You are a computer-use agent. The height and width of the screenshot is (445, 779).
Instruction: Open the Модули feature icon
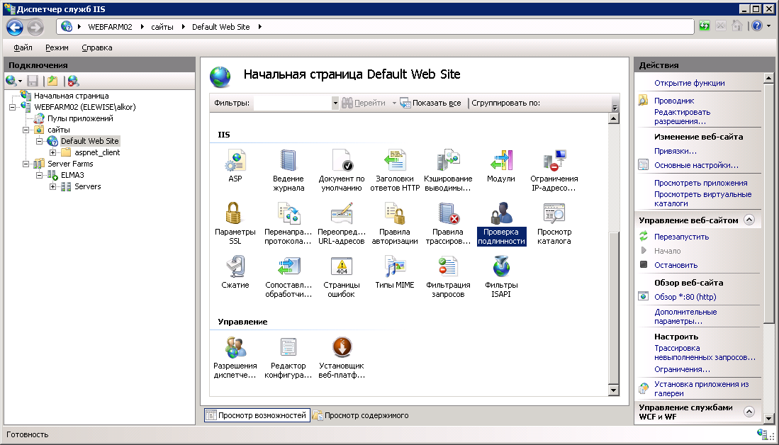[x=500, y=162]
